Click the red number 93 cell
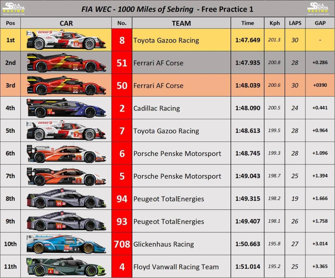 click(122, 221)
